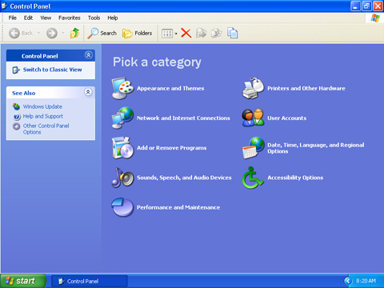The width and height of the screenshot is (384, 288).
Task: Open the Tools menu
Action: [x=94, y=18]
